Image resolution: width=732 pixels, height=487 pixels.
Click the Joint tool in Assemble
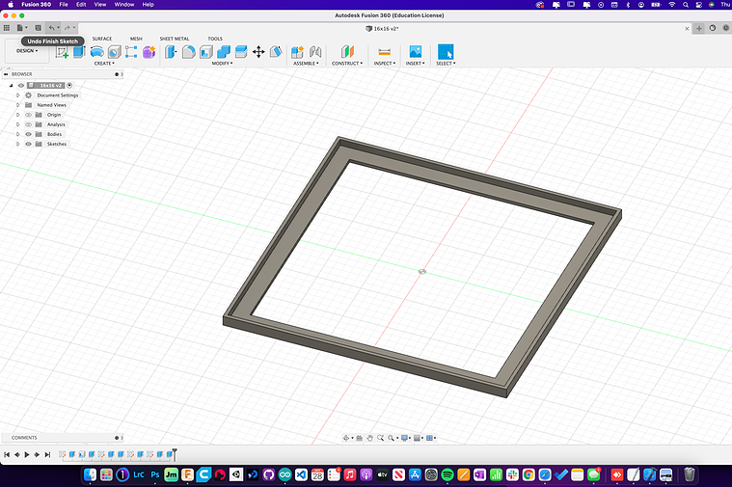[315, 52]
